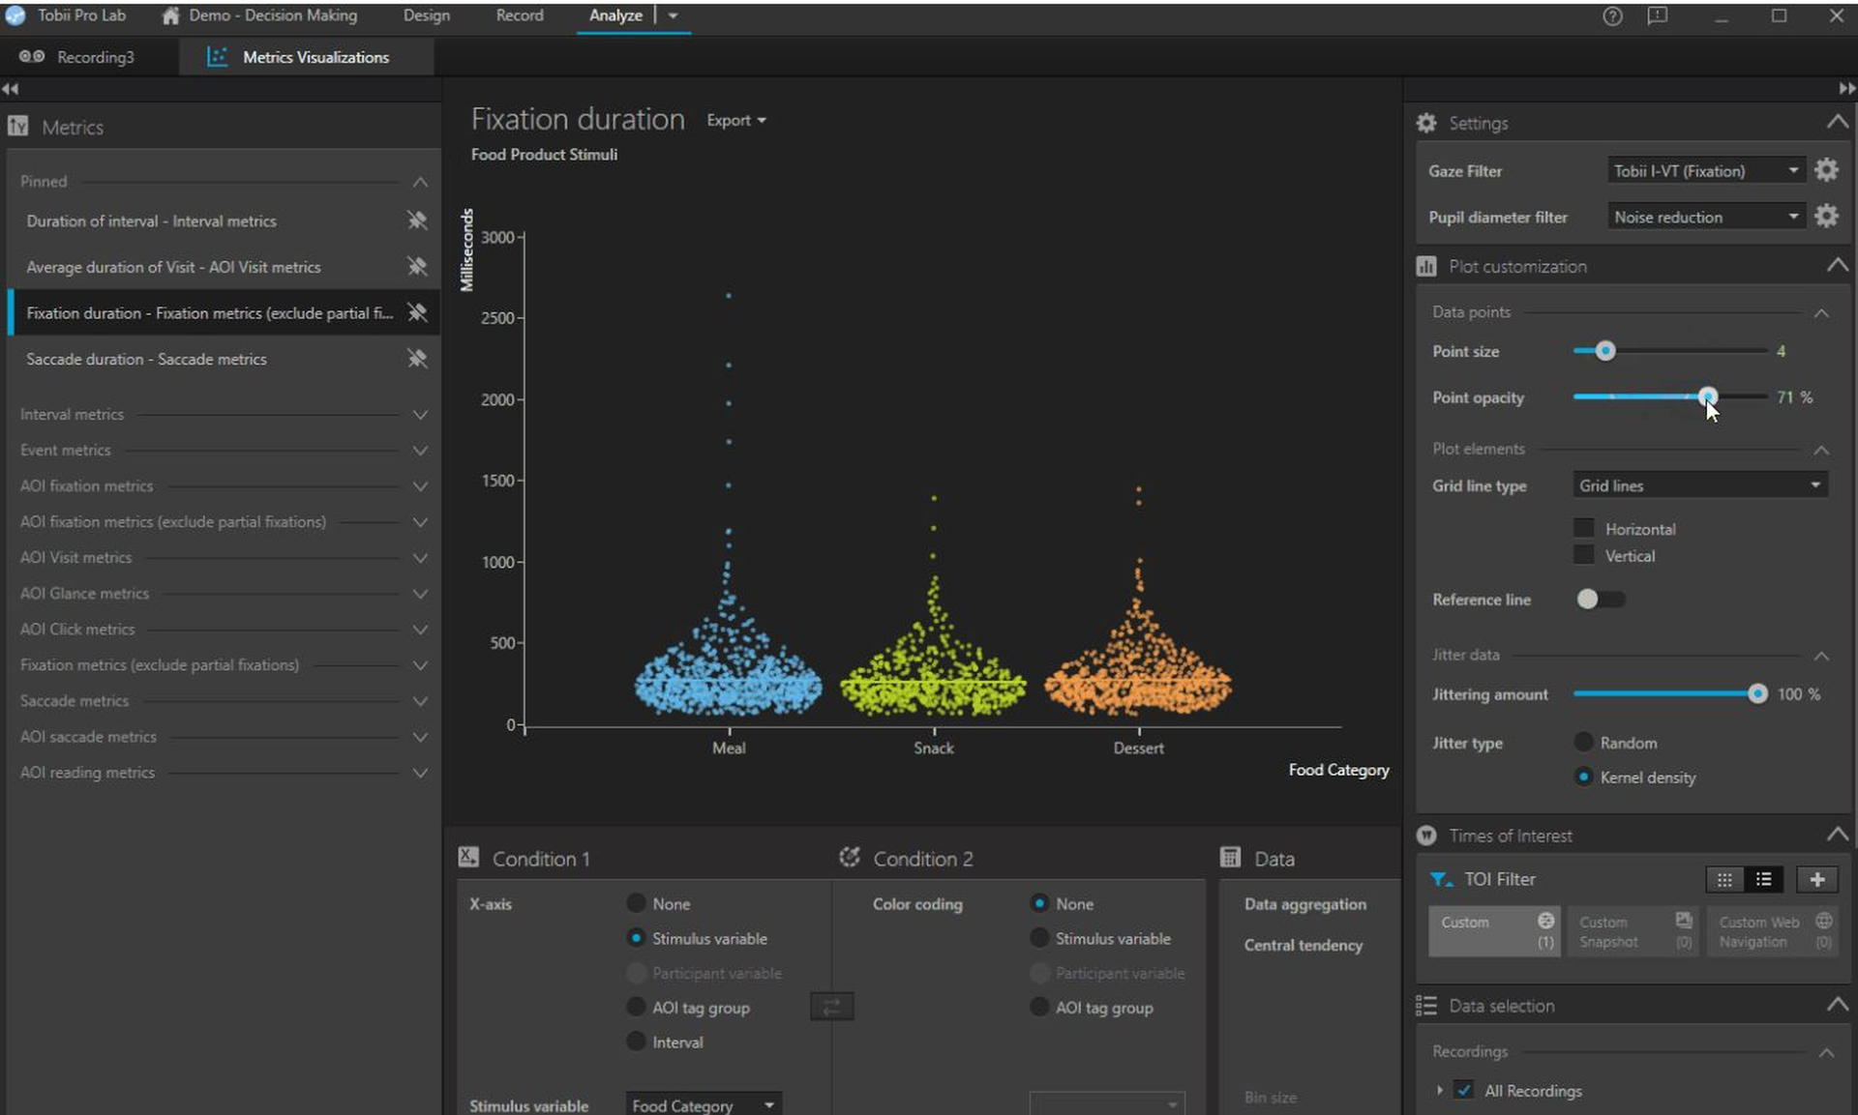This screenshot has height=1115, width=1858.
Task: Open Gaze Filter settings gear
Action: [x=1826, y=170]
